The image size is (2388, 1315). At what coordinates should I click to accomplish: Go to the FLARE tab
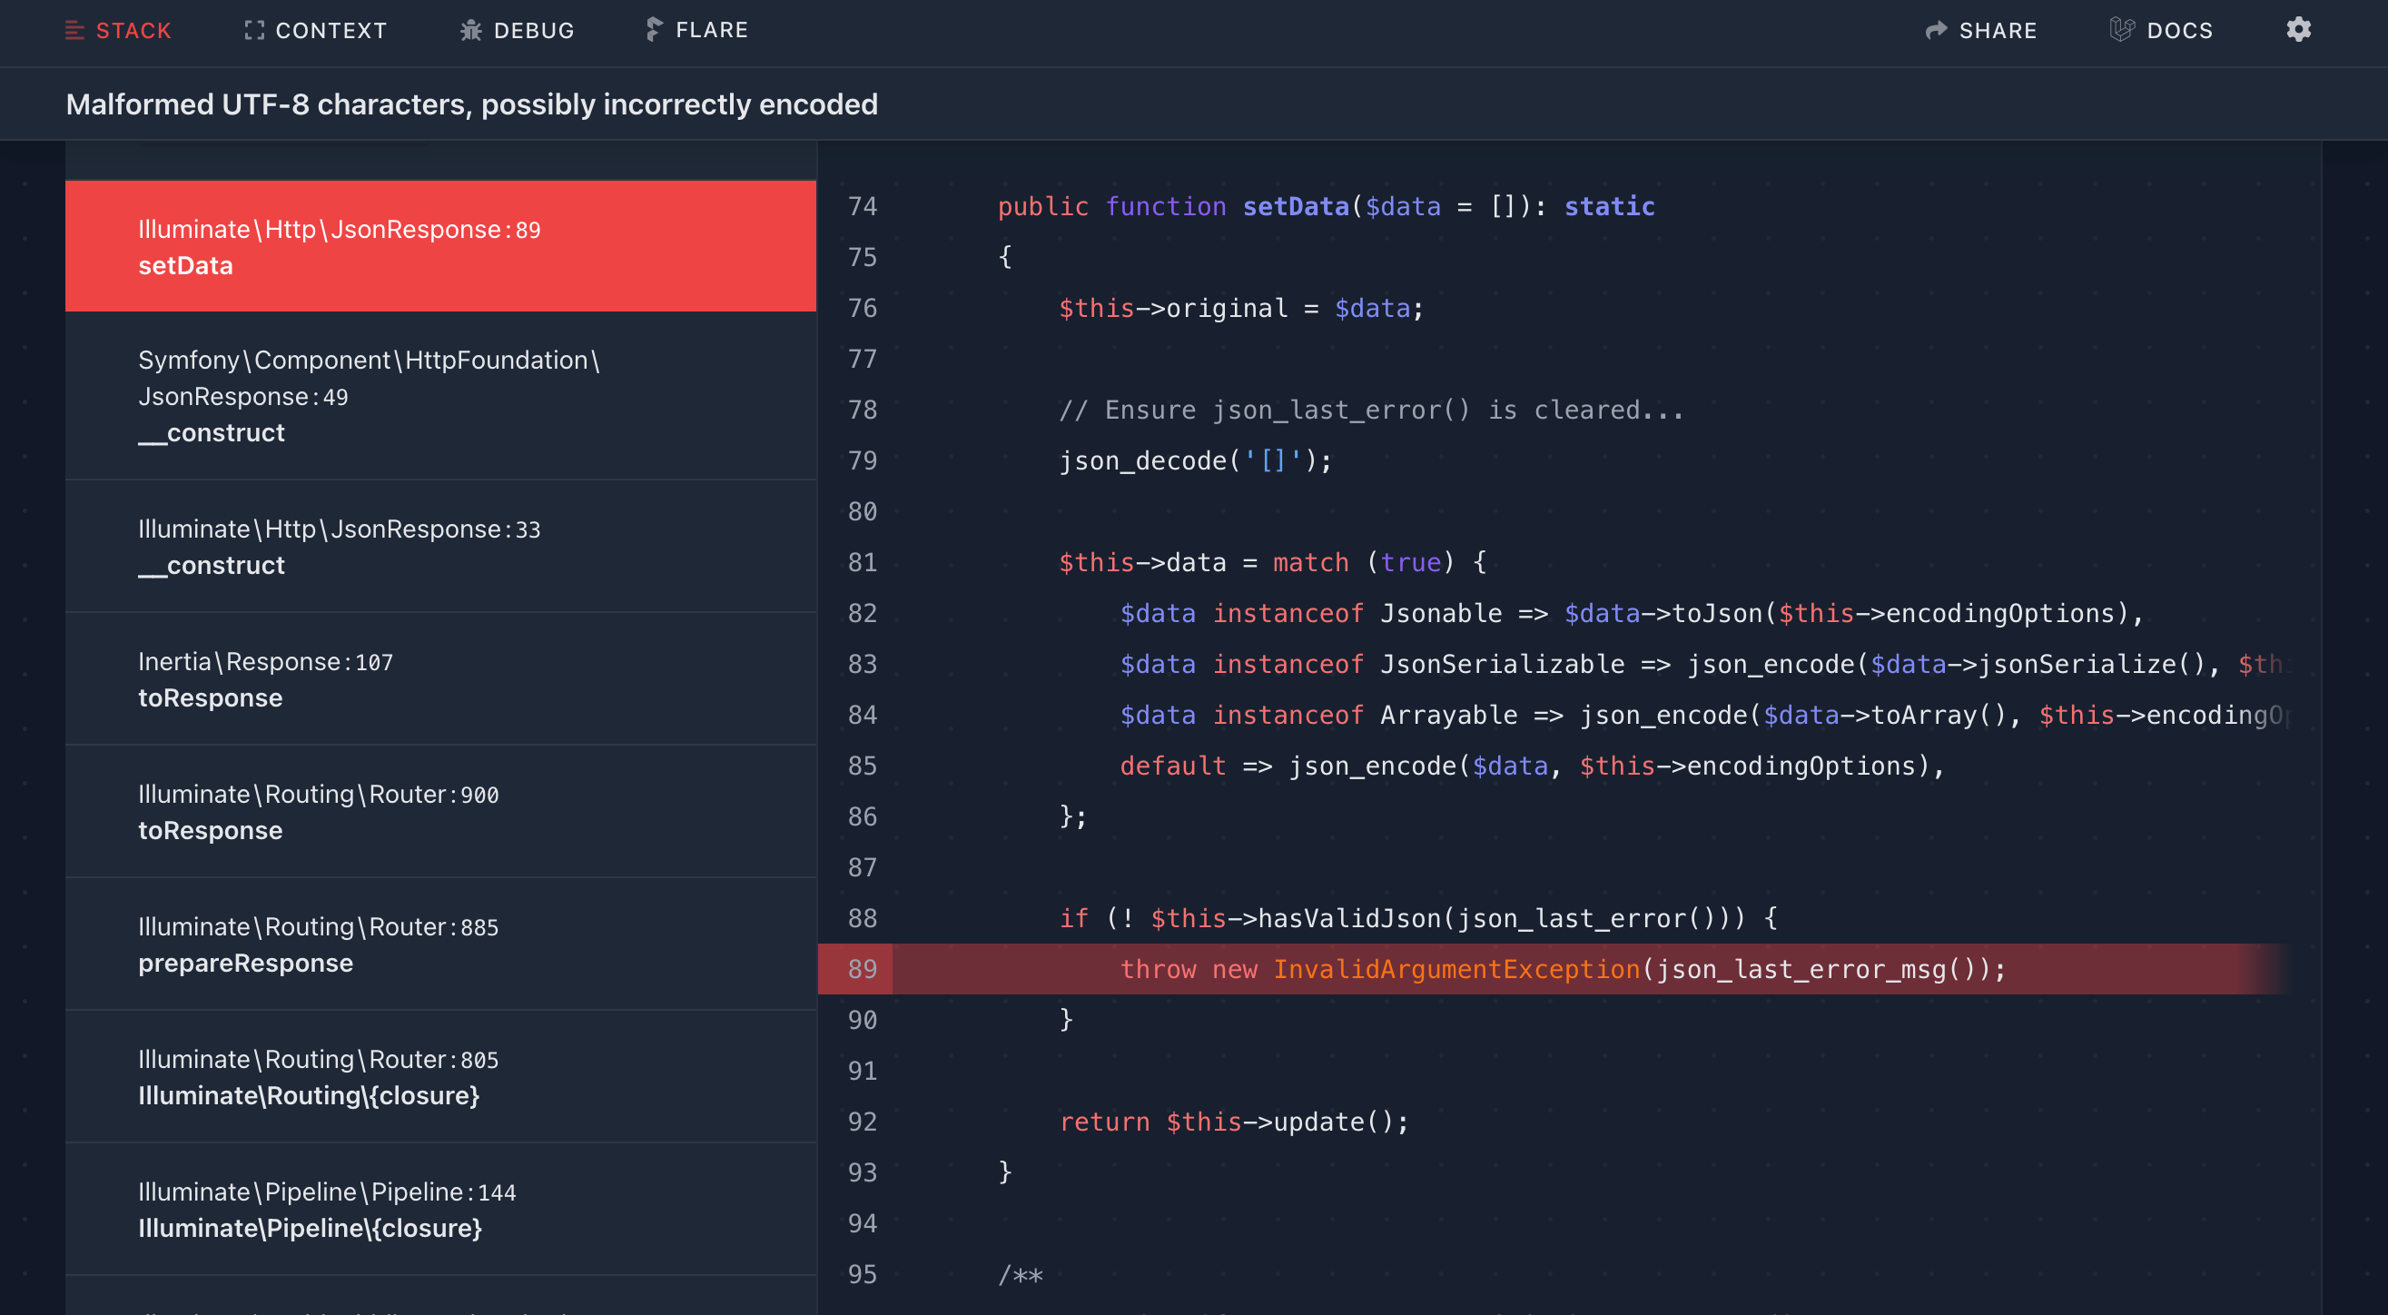(x=711, y=31)
